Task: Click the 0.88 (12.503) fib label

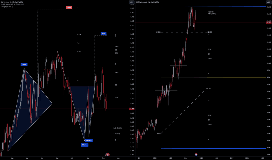Action: point(118,128)
